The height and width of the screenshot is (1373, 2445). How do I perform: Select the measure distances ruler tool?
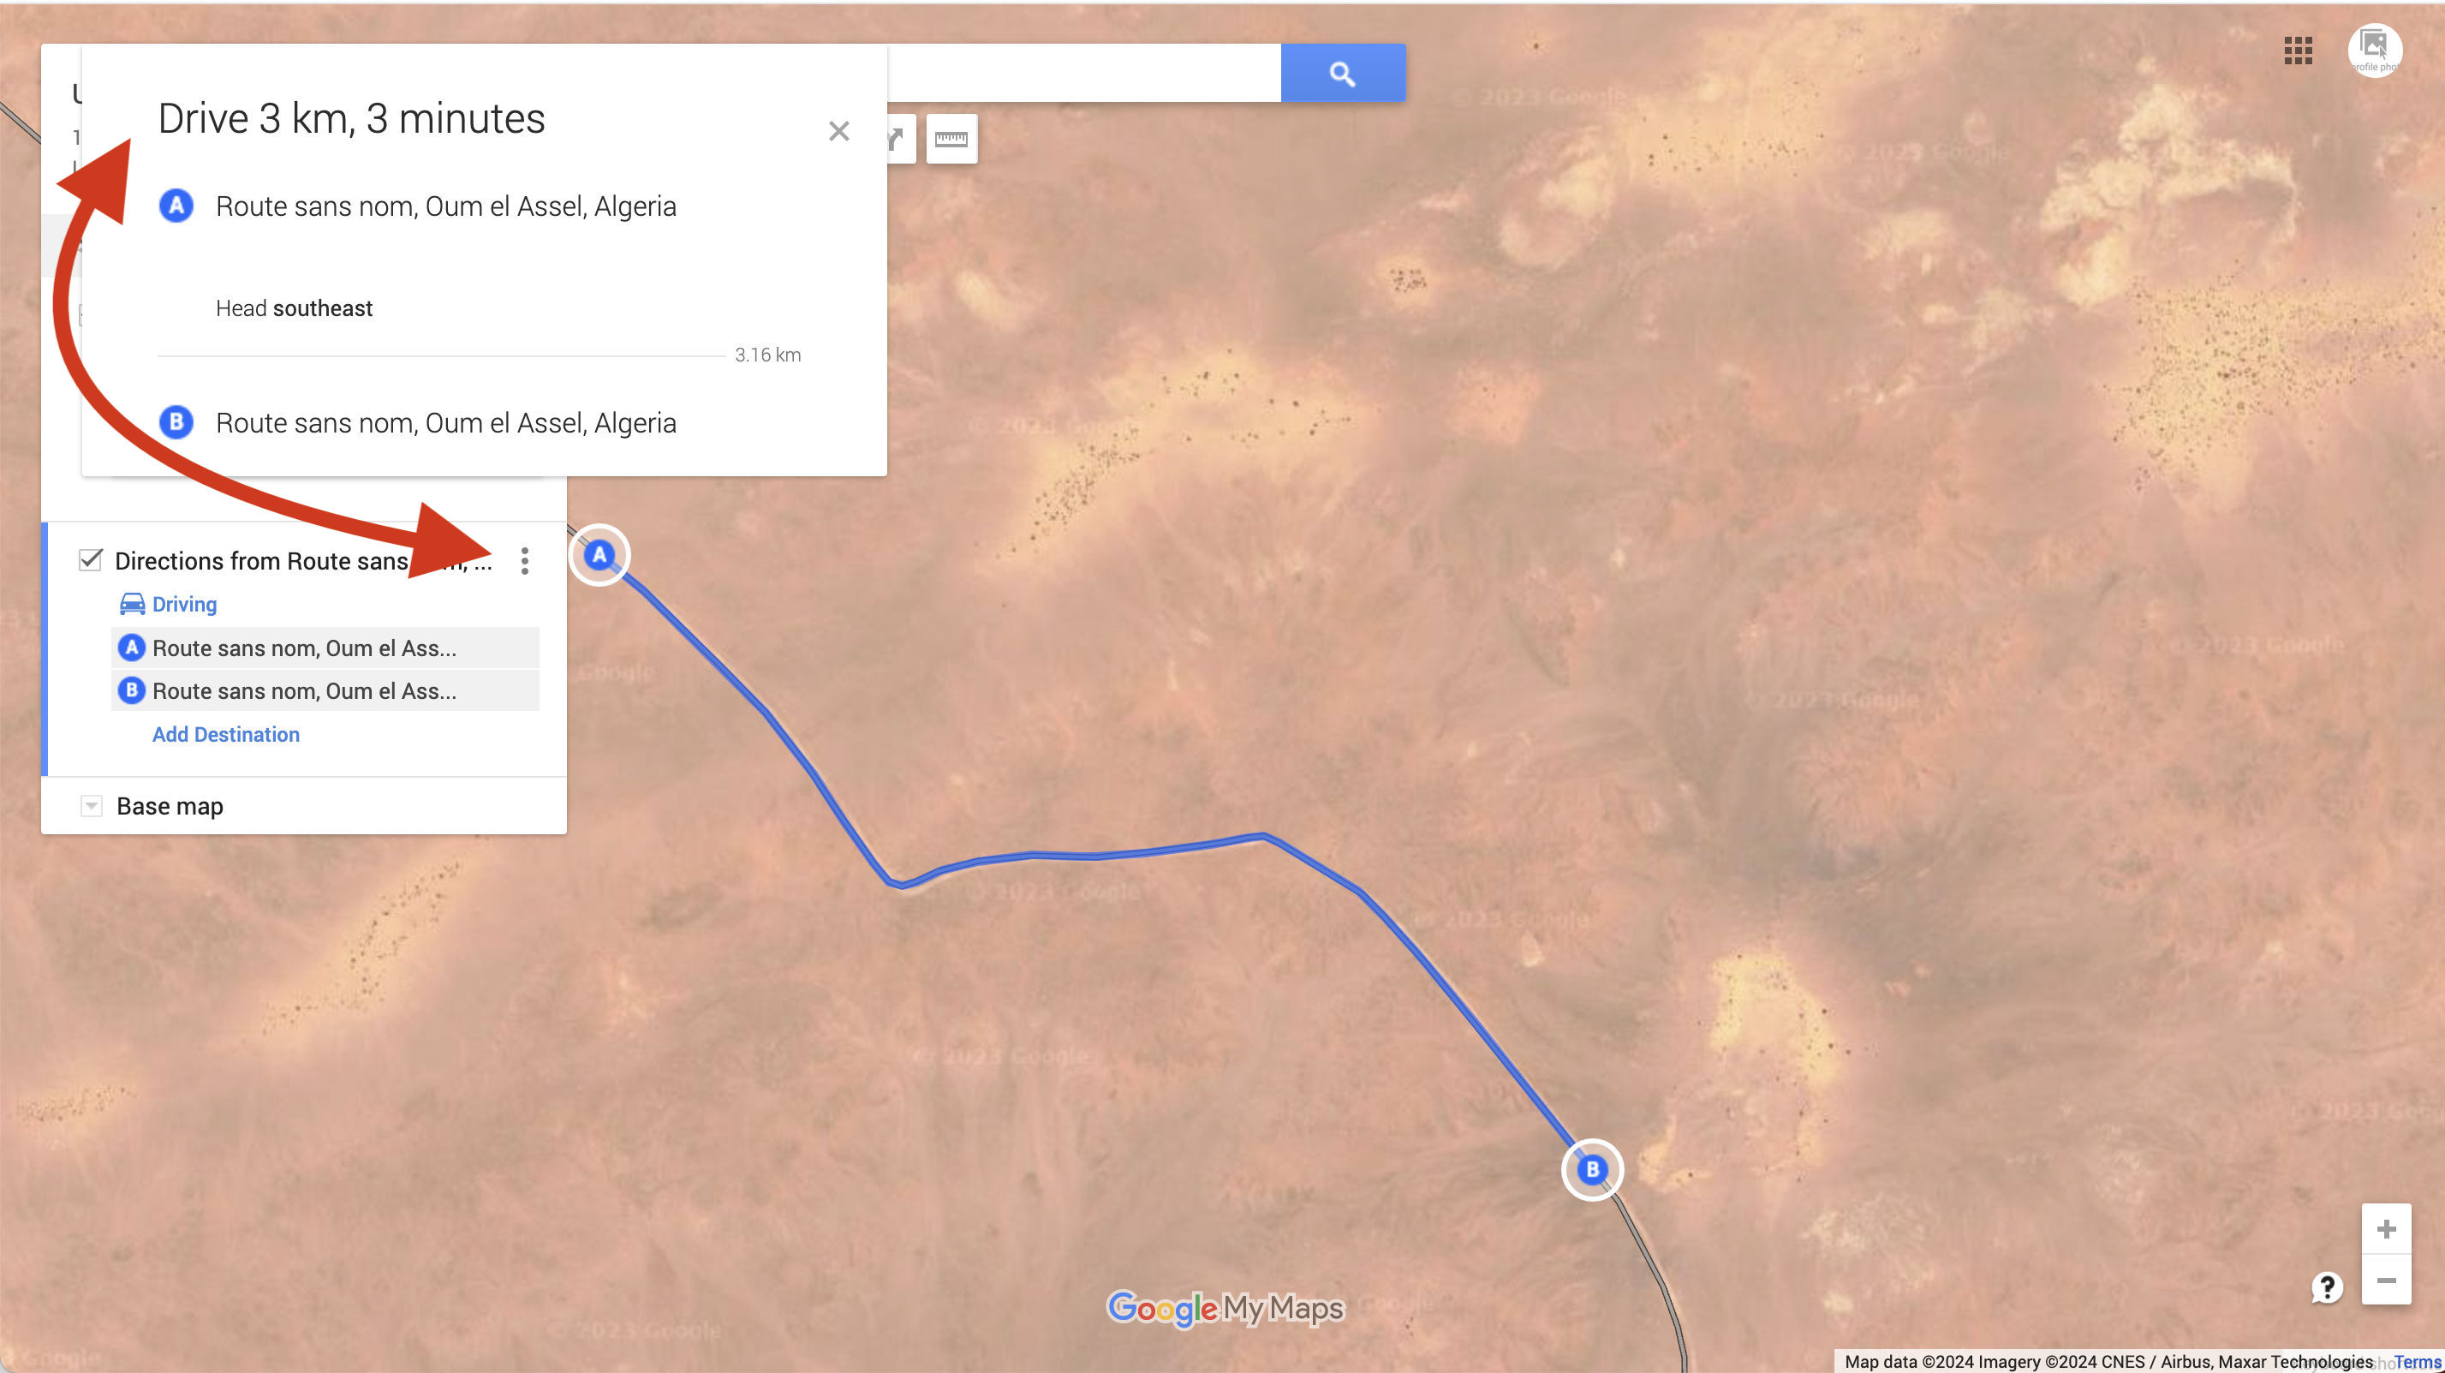951,140
